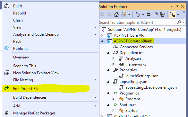Image resolution: width=188 pixels, height=117 pixels.
Task: Switch views using the folder view icon
Action: pyautogui.click(x=124, y=14)
